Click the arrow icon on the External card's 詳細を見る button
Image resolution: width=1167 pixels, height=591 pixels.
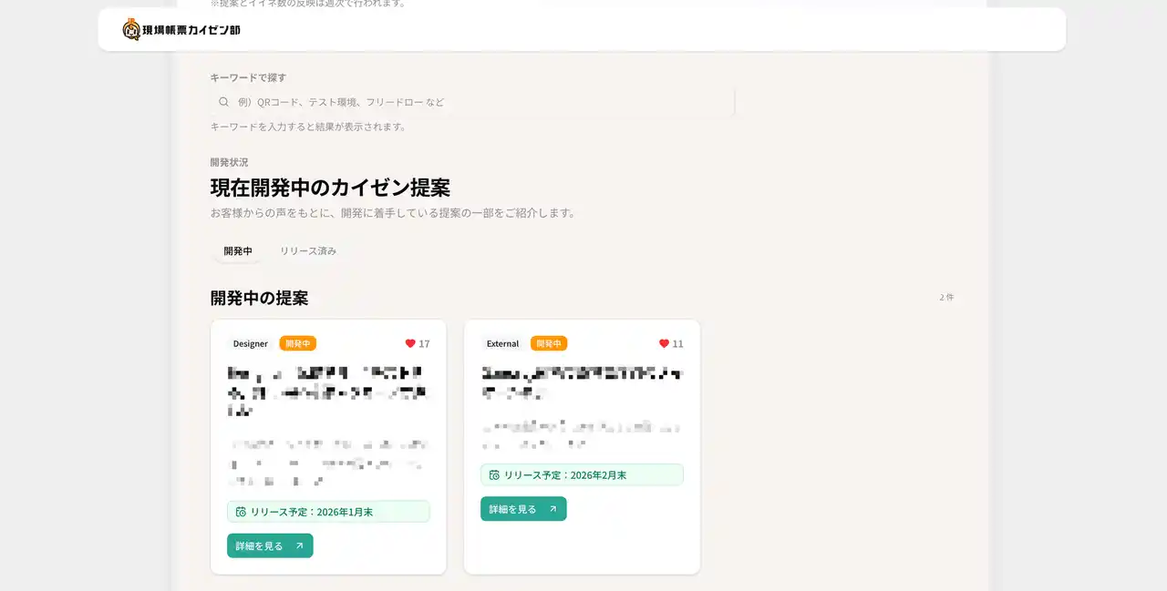pyautogui.click(x=553, y=509)
